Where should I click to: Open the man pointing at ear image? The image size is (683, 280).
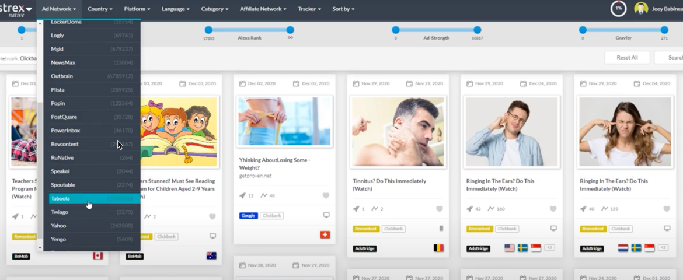click(x=398, y=131)
